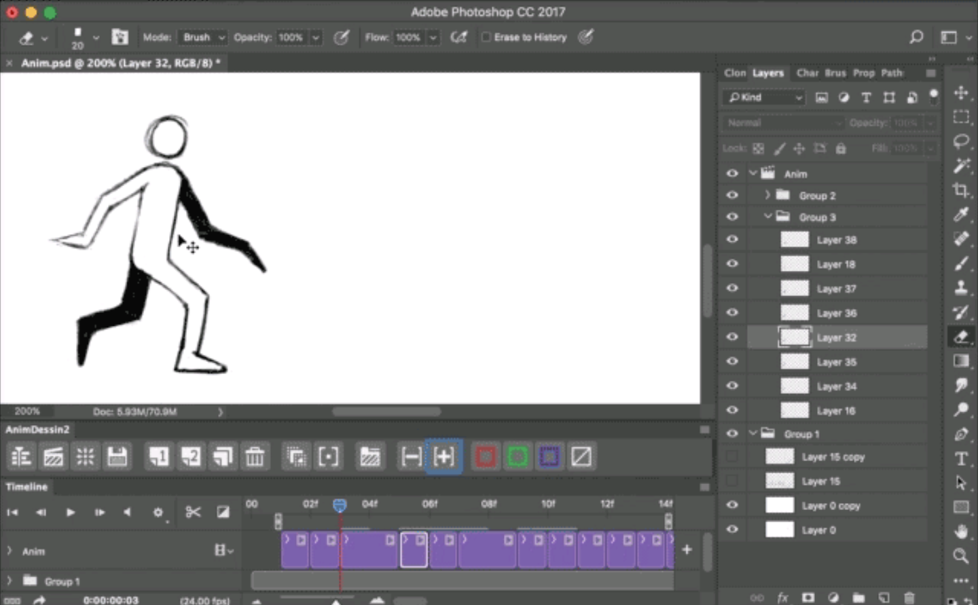Show the Layer 15 copy layer
The image size is (978, 605).
tap(732, 456)
